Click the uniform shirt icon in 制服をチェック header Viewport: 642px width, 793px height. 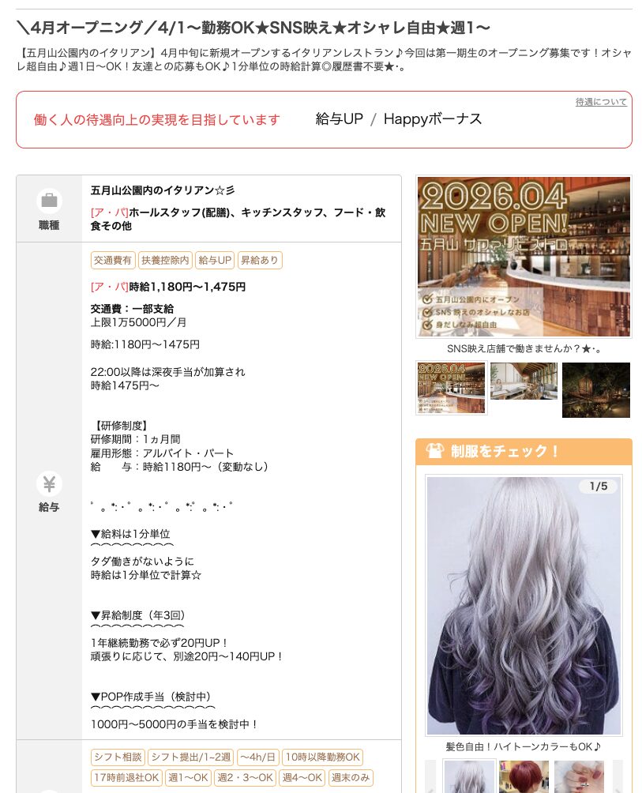point(434,451)
